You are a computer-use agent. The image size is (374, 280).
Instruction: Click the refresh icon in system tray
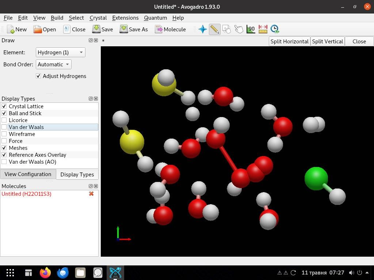point(293,273)
